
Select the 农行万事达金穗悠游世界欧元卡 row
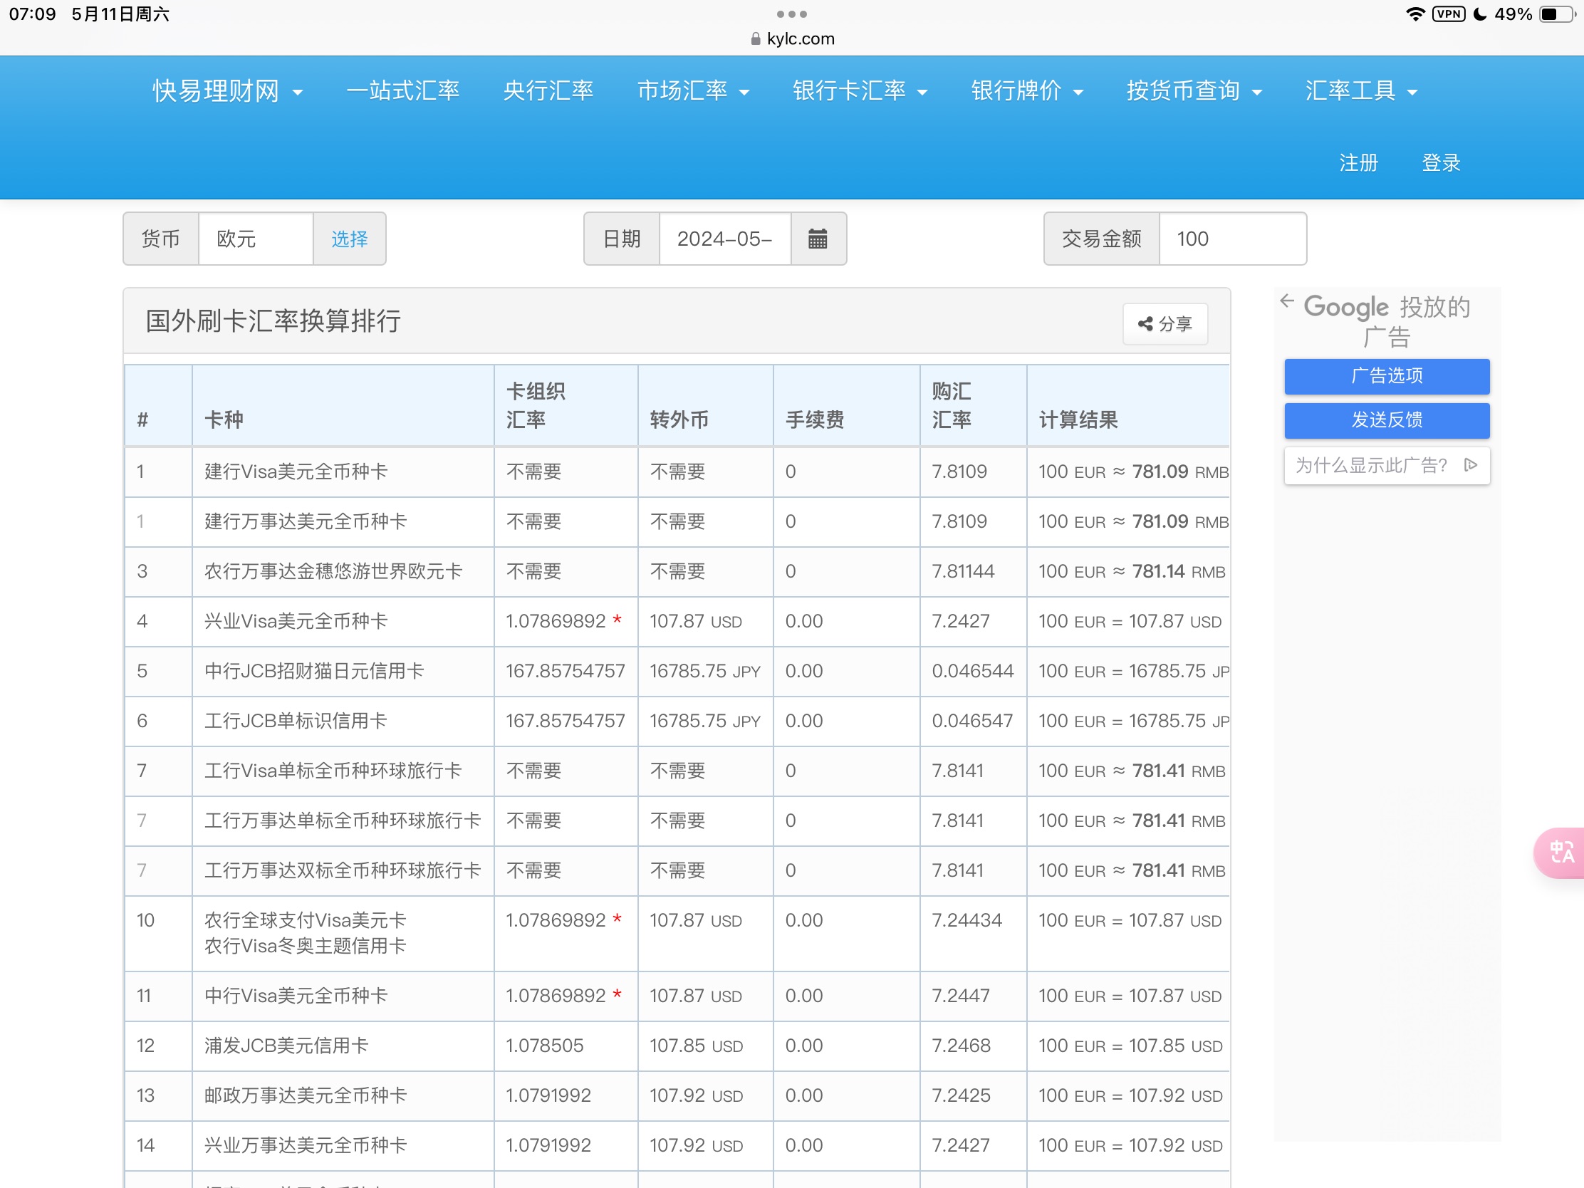pyautogui.click(x=677, y=571)
